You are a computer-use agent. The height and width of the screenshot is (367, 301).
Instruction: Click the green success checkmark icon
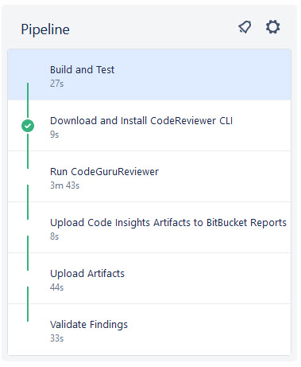(x=28, y=126)
